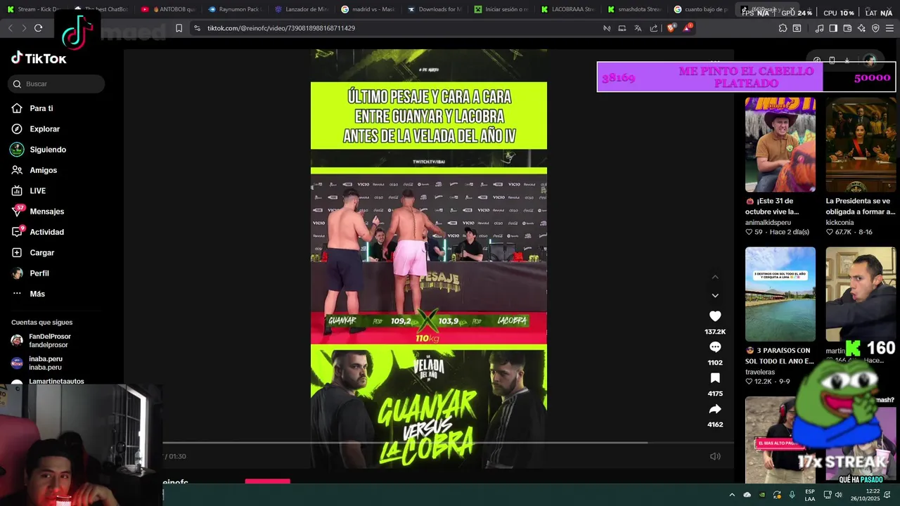The image size is (900, 506).
Task: Go to the next video with the down chevron
Action: [x=715, y=295]
